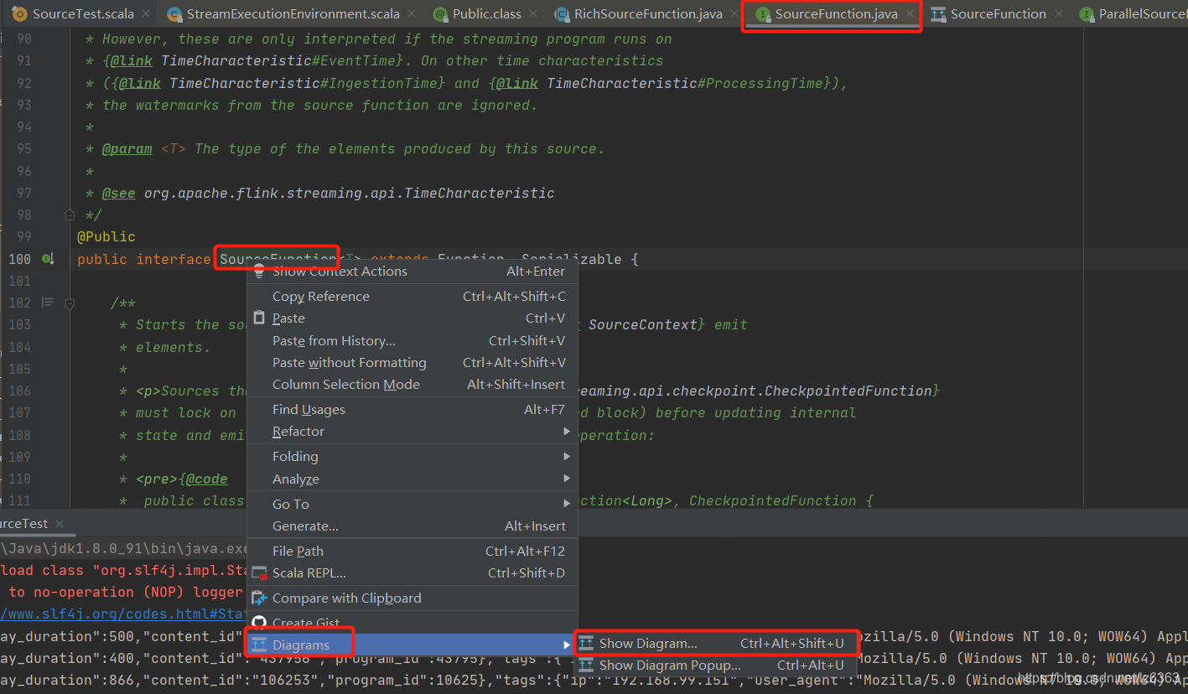1188x694 pixels.
Task: Open the StreamExecutionEnvironment.scala tab
Action: pyautogui.click(x=293, y=14)
